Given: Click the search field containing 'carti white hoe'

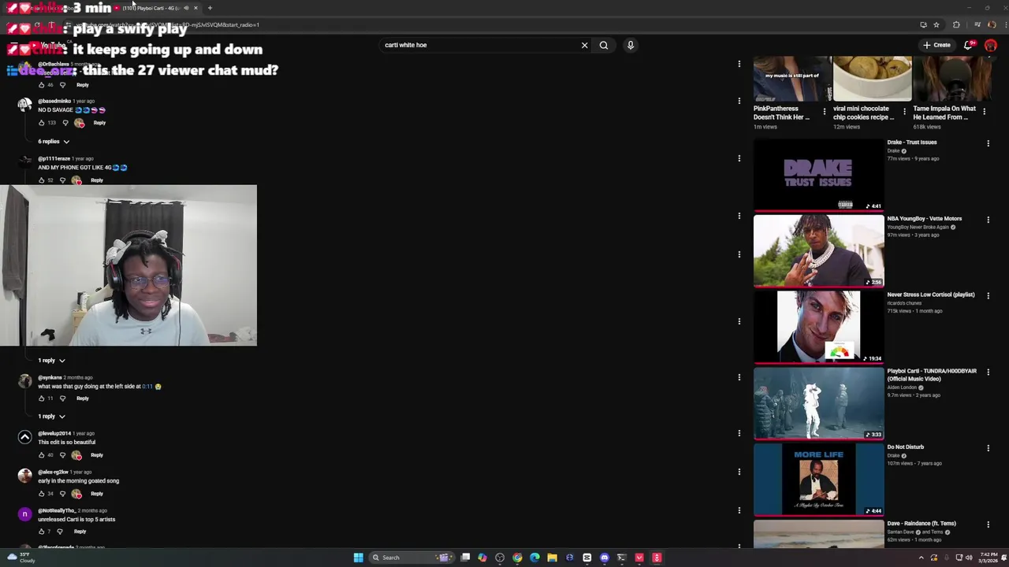Looking at the screenshot, I should pos(481,45).
